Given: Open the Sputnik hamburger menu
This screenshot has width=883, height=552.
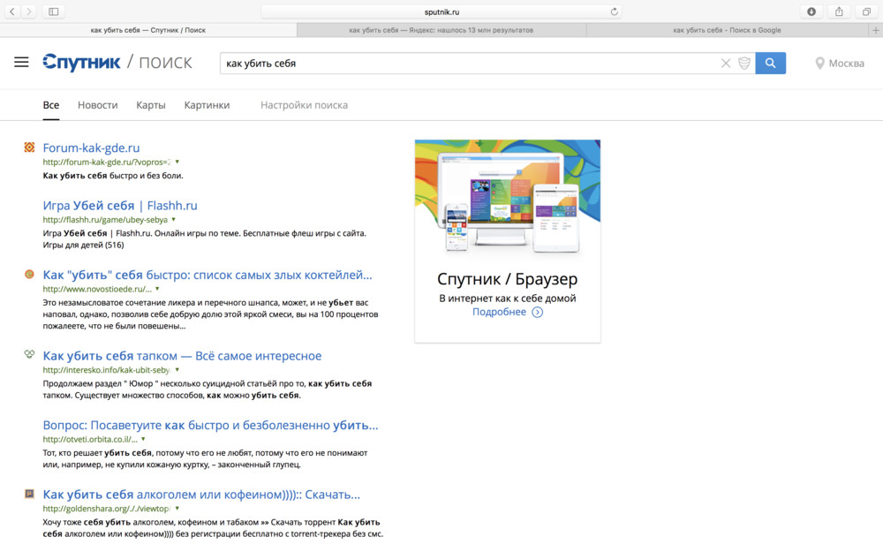Looking at the screenshot, I should pyautogui.click(x=21, y=62).
